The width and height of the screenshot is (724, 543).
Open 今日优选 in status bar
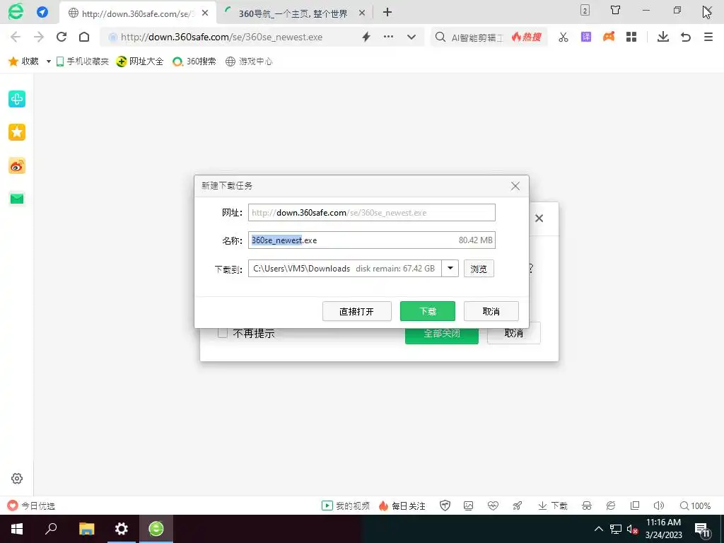tap(31, 506)
